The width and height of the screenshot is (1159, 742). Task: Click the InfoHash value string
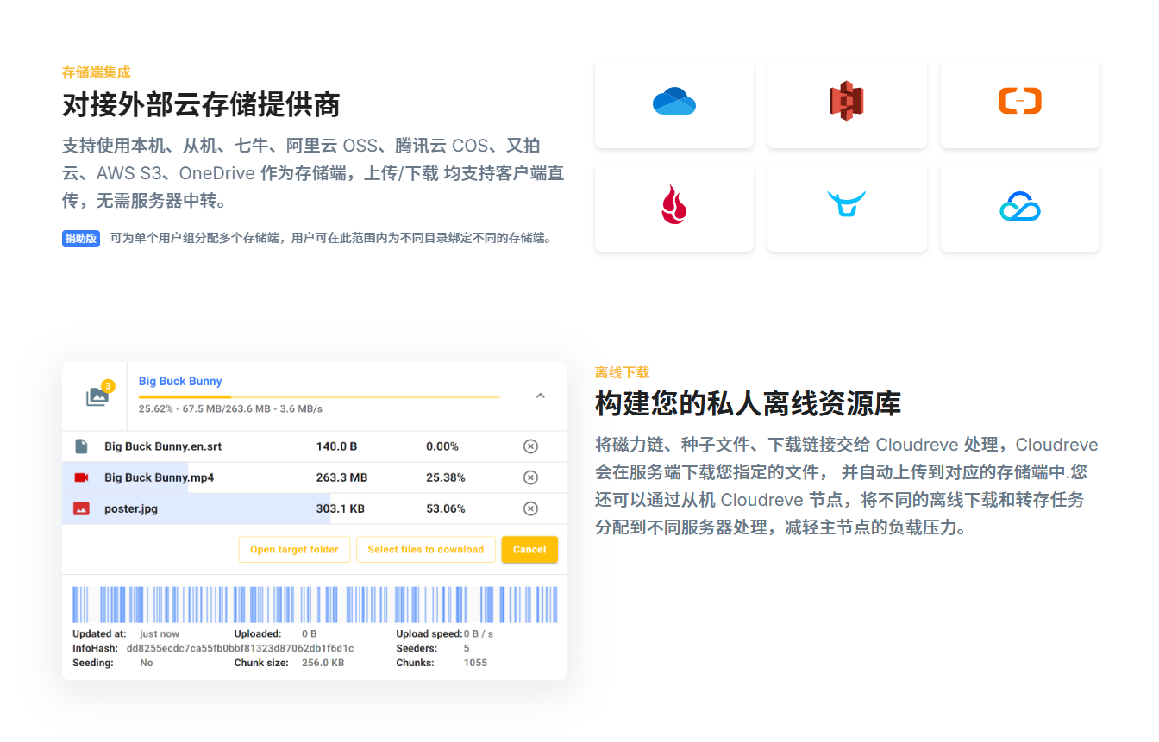point(240,648)
